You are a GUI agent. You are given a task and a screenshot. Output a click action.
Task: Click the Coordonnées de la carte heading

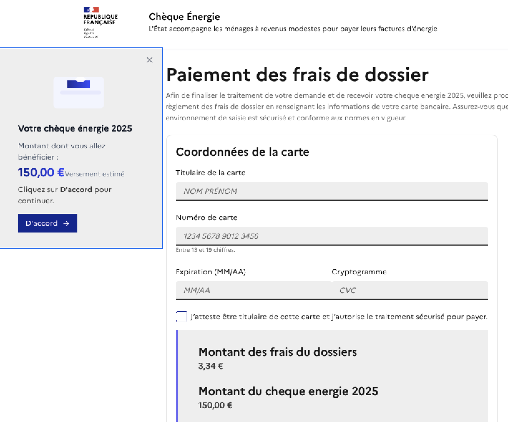point(242,152)
